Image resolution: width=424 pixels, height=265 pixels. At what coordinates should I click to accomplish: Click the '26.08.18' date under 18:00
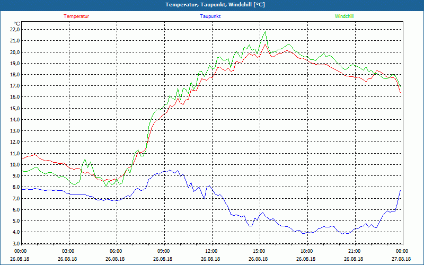[306, 259]
